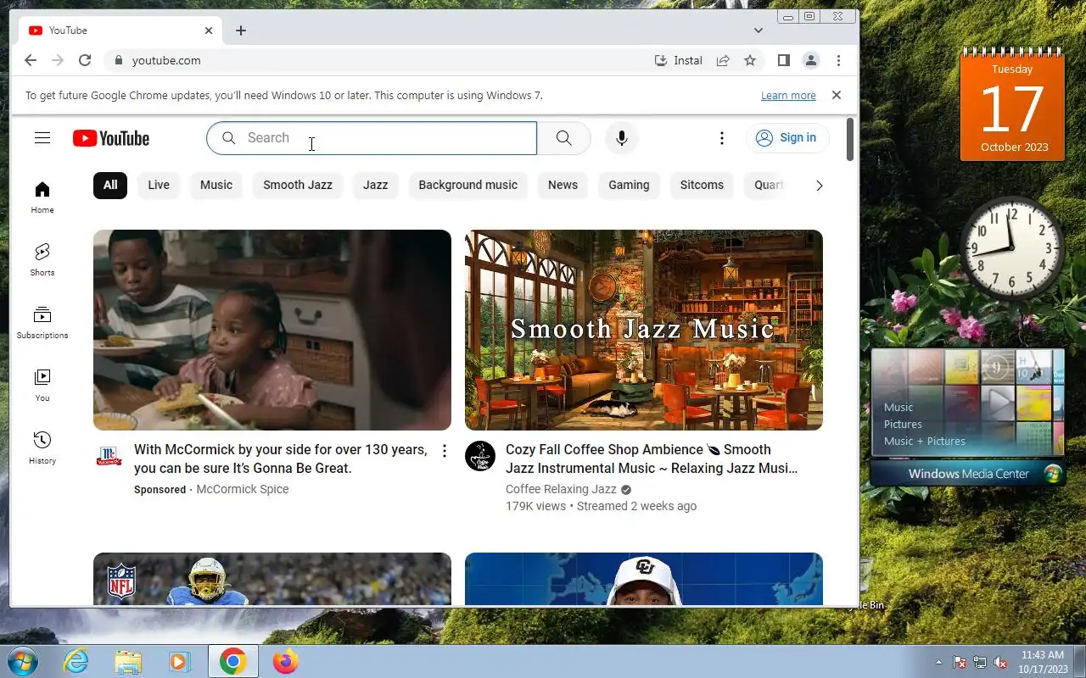Screen dimensions: 1086x678
Task: Open YouTube settings three-dot menu
Action: pyautogui.click(x=722, y=138)
